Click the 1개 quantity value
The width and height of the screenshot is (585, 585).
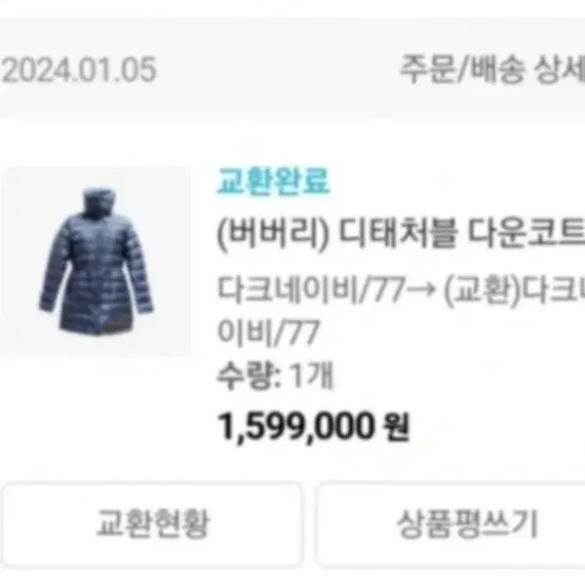pos(311,375)
